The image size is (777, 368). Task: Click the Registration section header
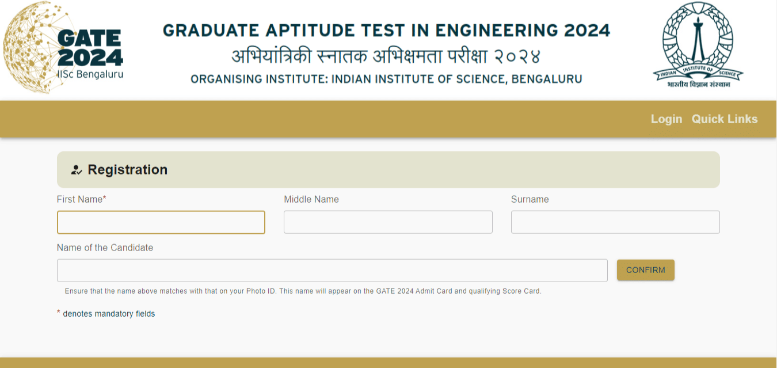point(127,169)
